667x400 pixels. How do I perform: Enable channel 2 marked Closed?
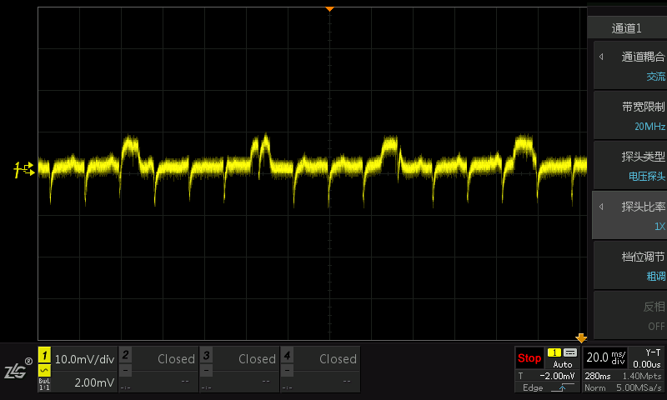(x=158, y=369)
